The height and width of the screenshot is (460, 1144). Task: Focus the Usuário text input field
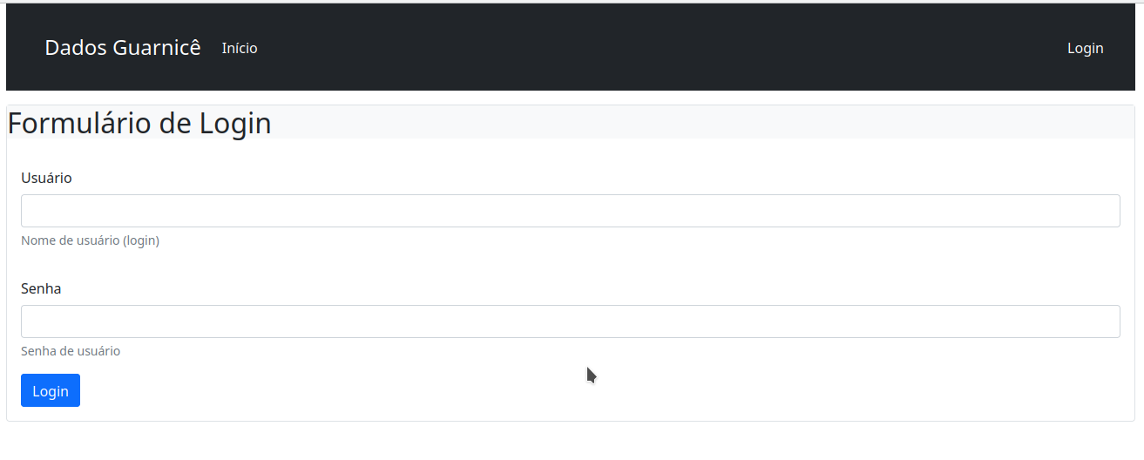[570, 211]
